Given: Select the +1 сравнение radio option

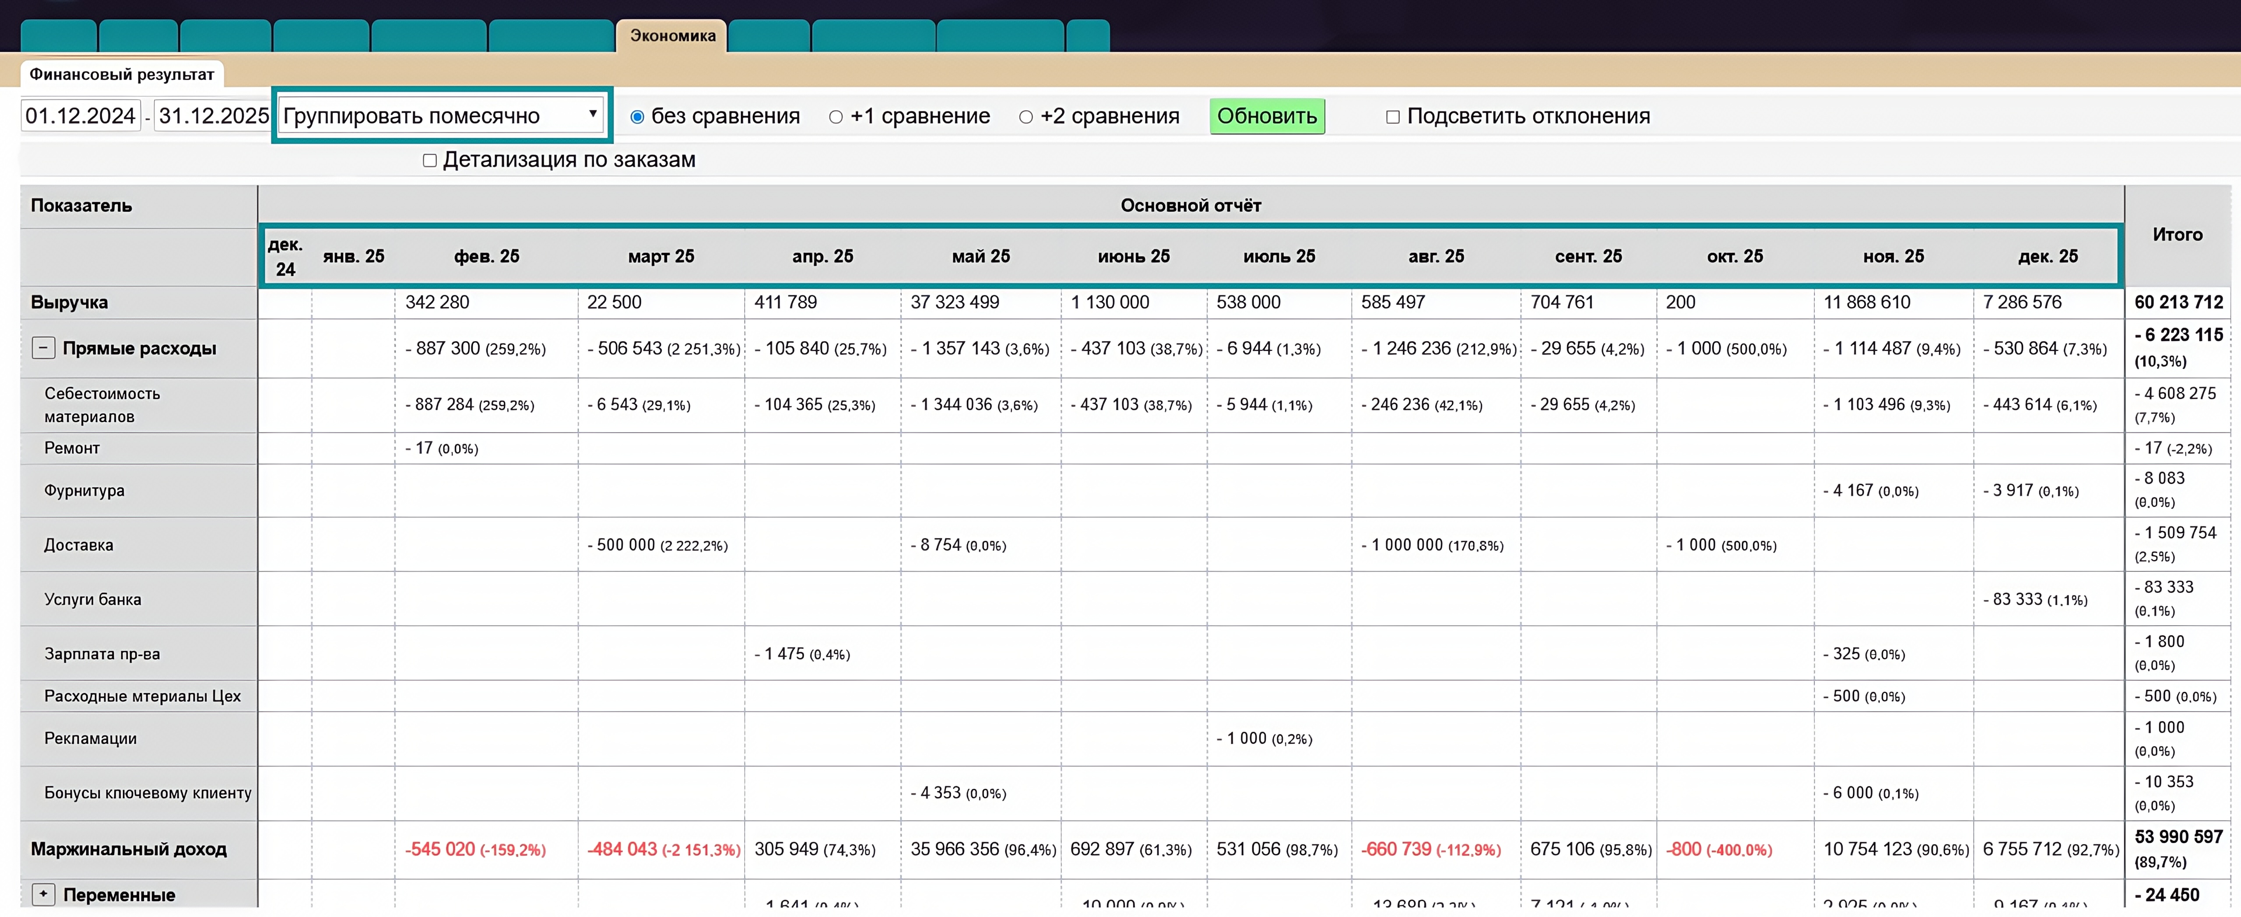Looking at the screenshot, I should [x=835, y=116].
